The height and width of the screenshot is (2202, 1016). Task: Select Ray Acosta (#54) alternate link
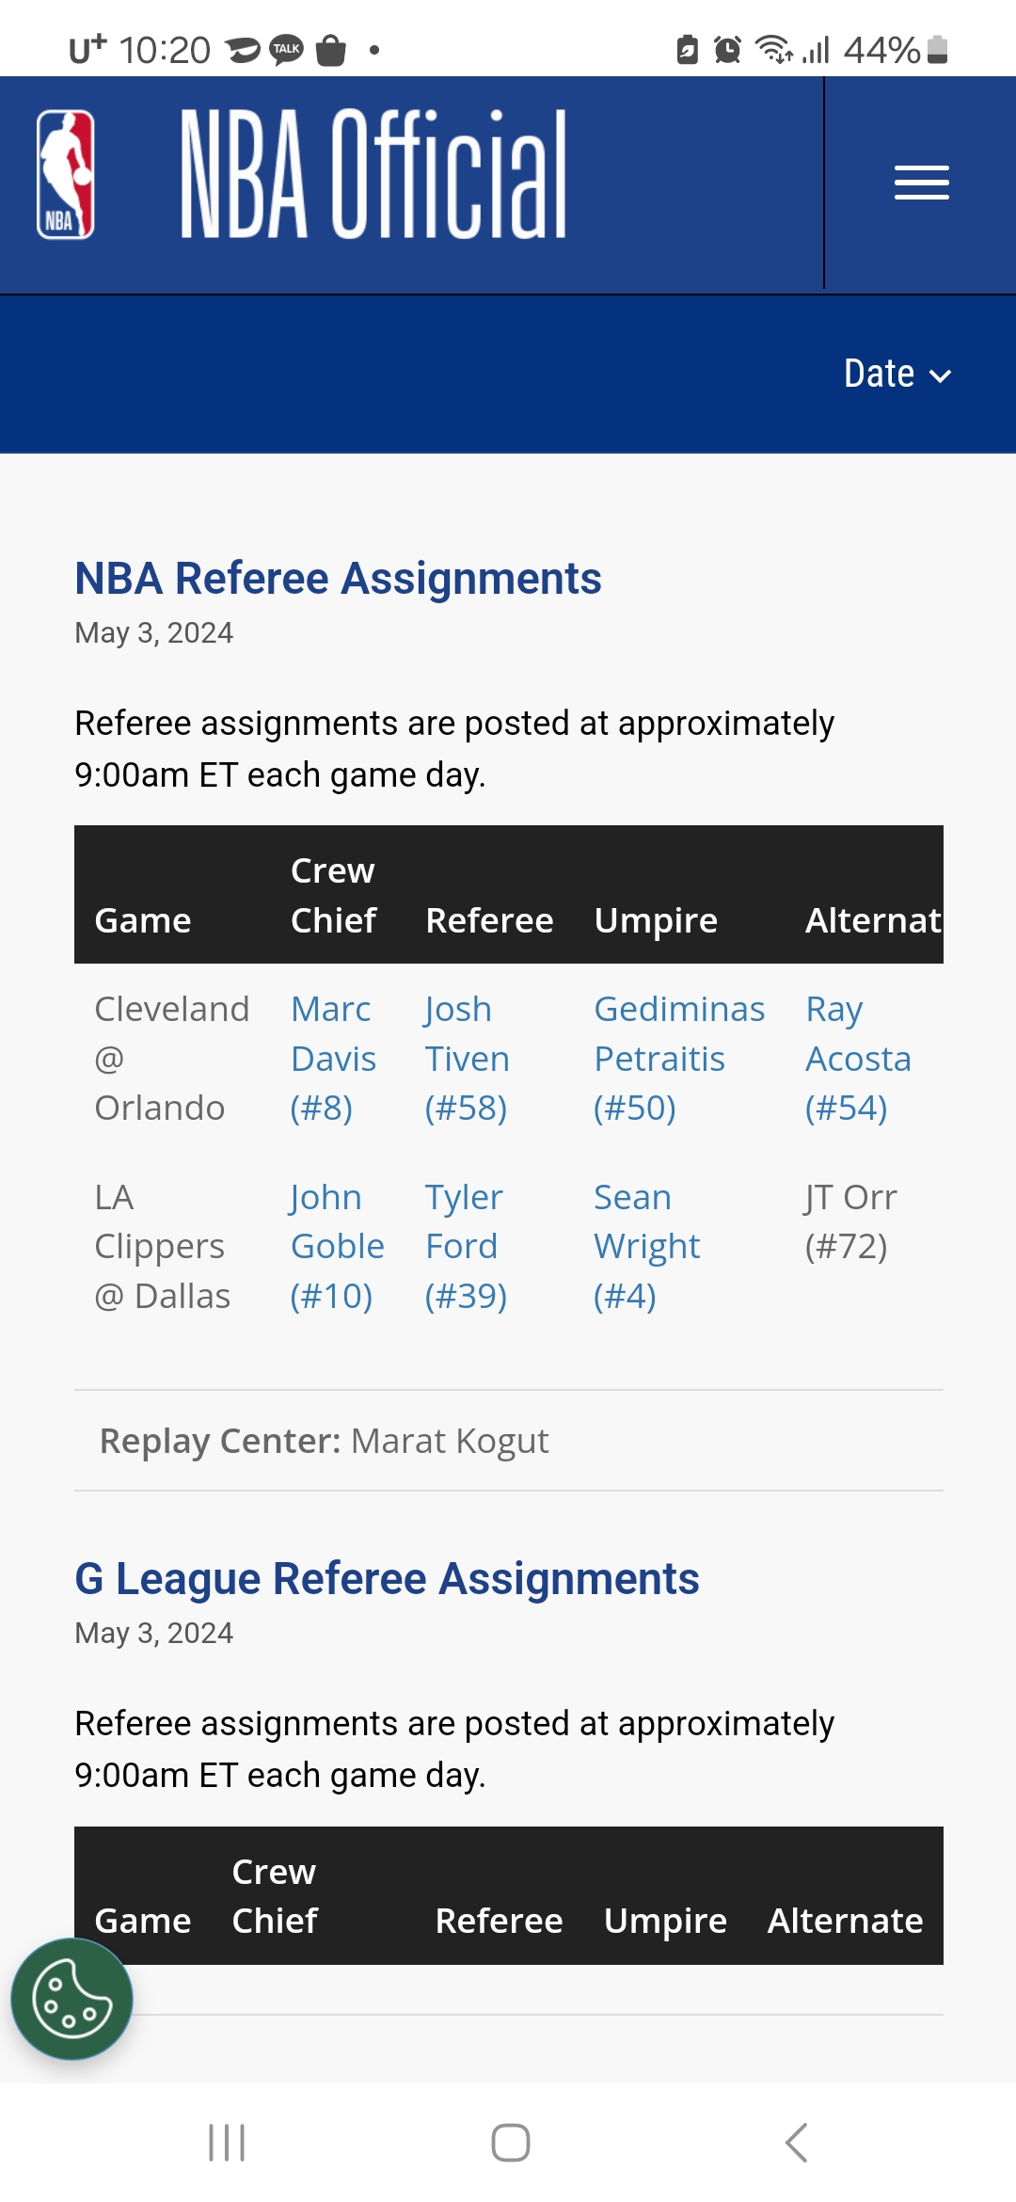point(858,1059)
